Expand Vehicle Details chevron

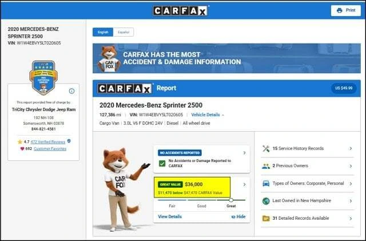[223, 115]
